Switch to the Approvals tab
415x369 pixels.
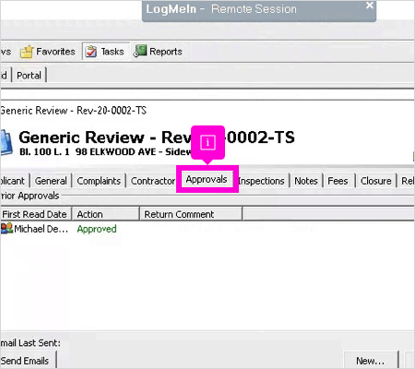pyautogui.click(x=207, y=179)
